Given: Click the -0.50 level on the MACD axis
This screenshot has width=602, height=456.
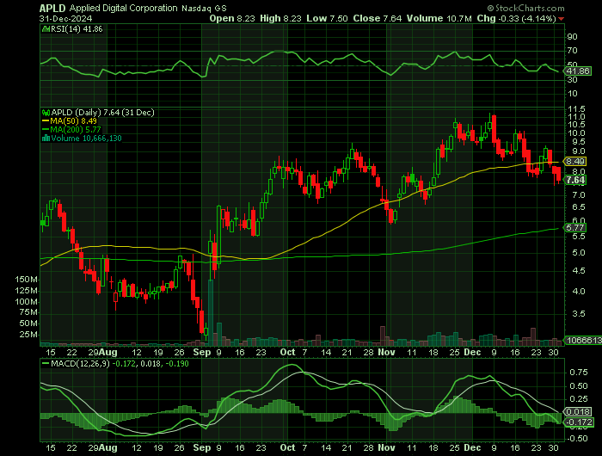Looking at the screenshot, I should tap(577, 438).
